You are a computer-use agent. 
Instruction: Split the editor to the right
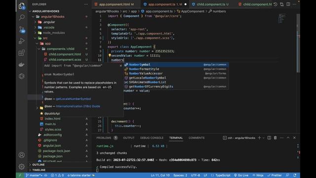click(288, 4)
